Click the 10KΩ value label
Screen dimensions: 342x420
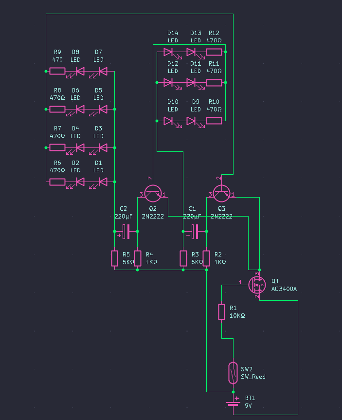(x=237, y=316)
